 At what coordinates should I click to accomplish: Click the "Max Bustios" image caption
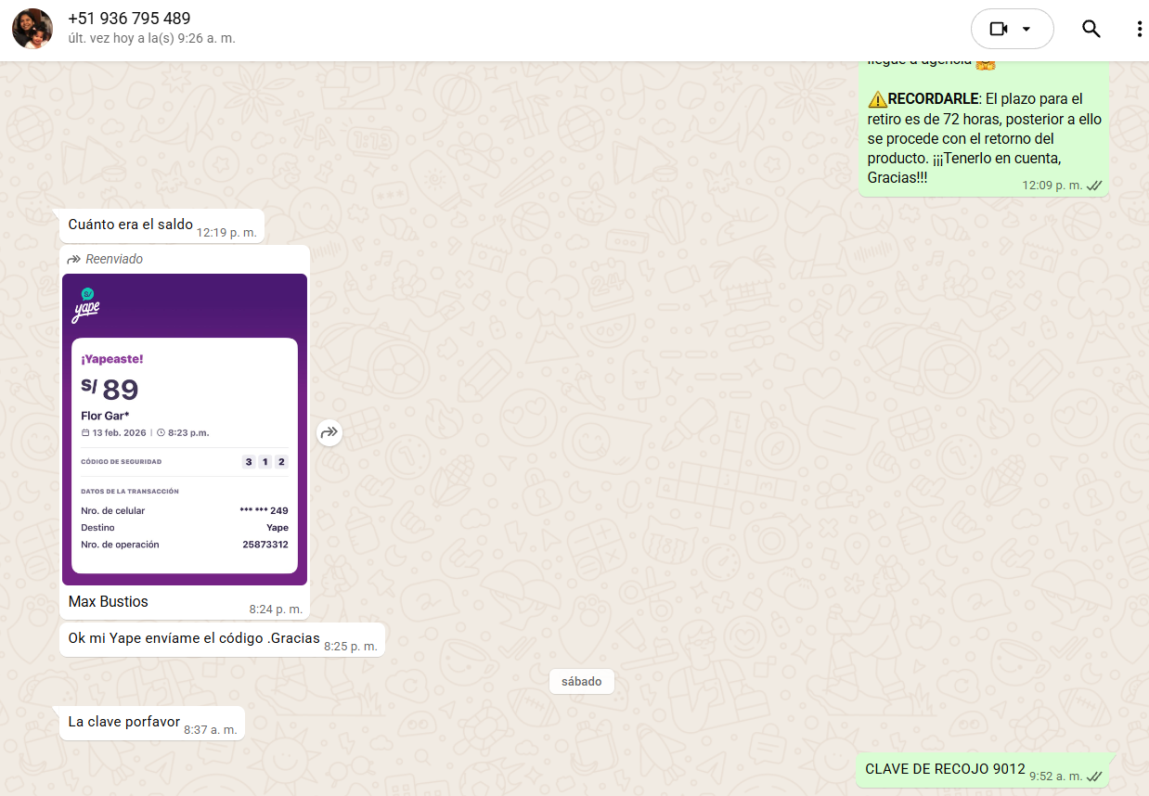pos(109,602)
